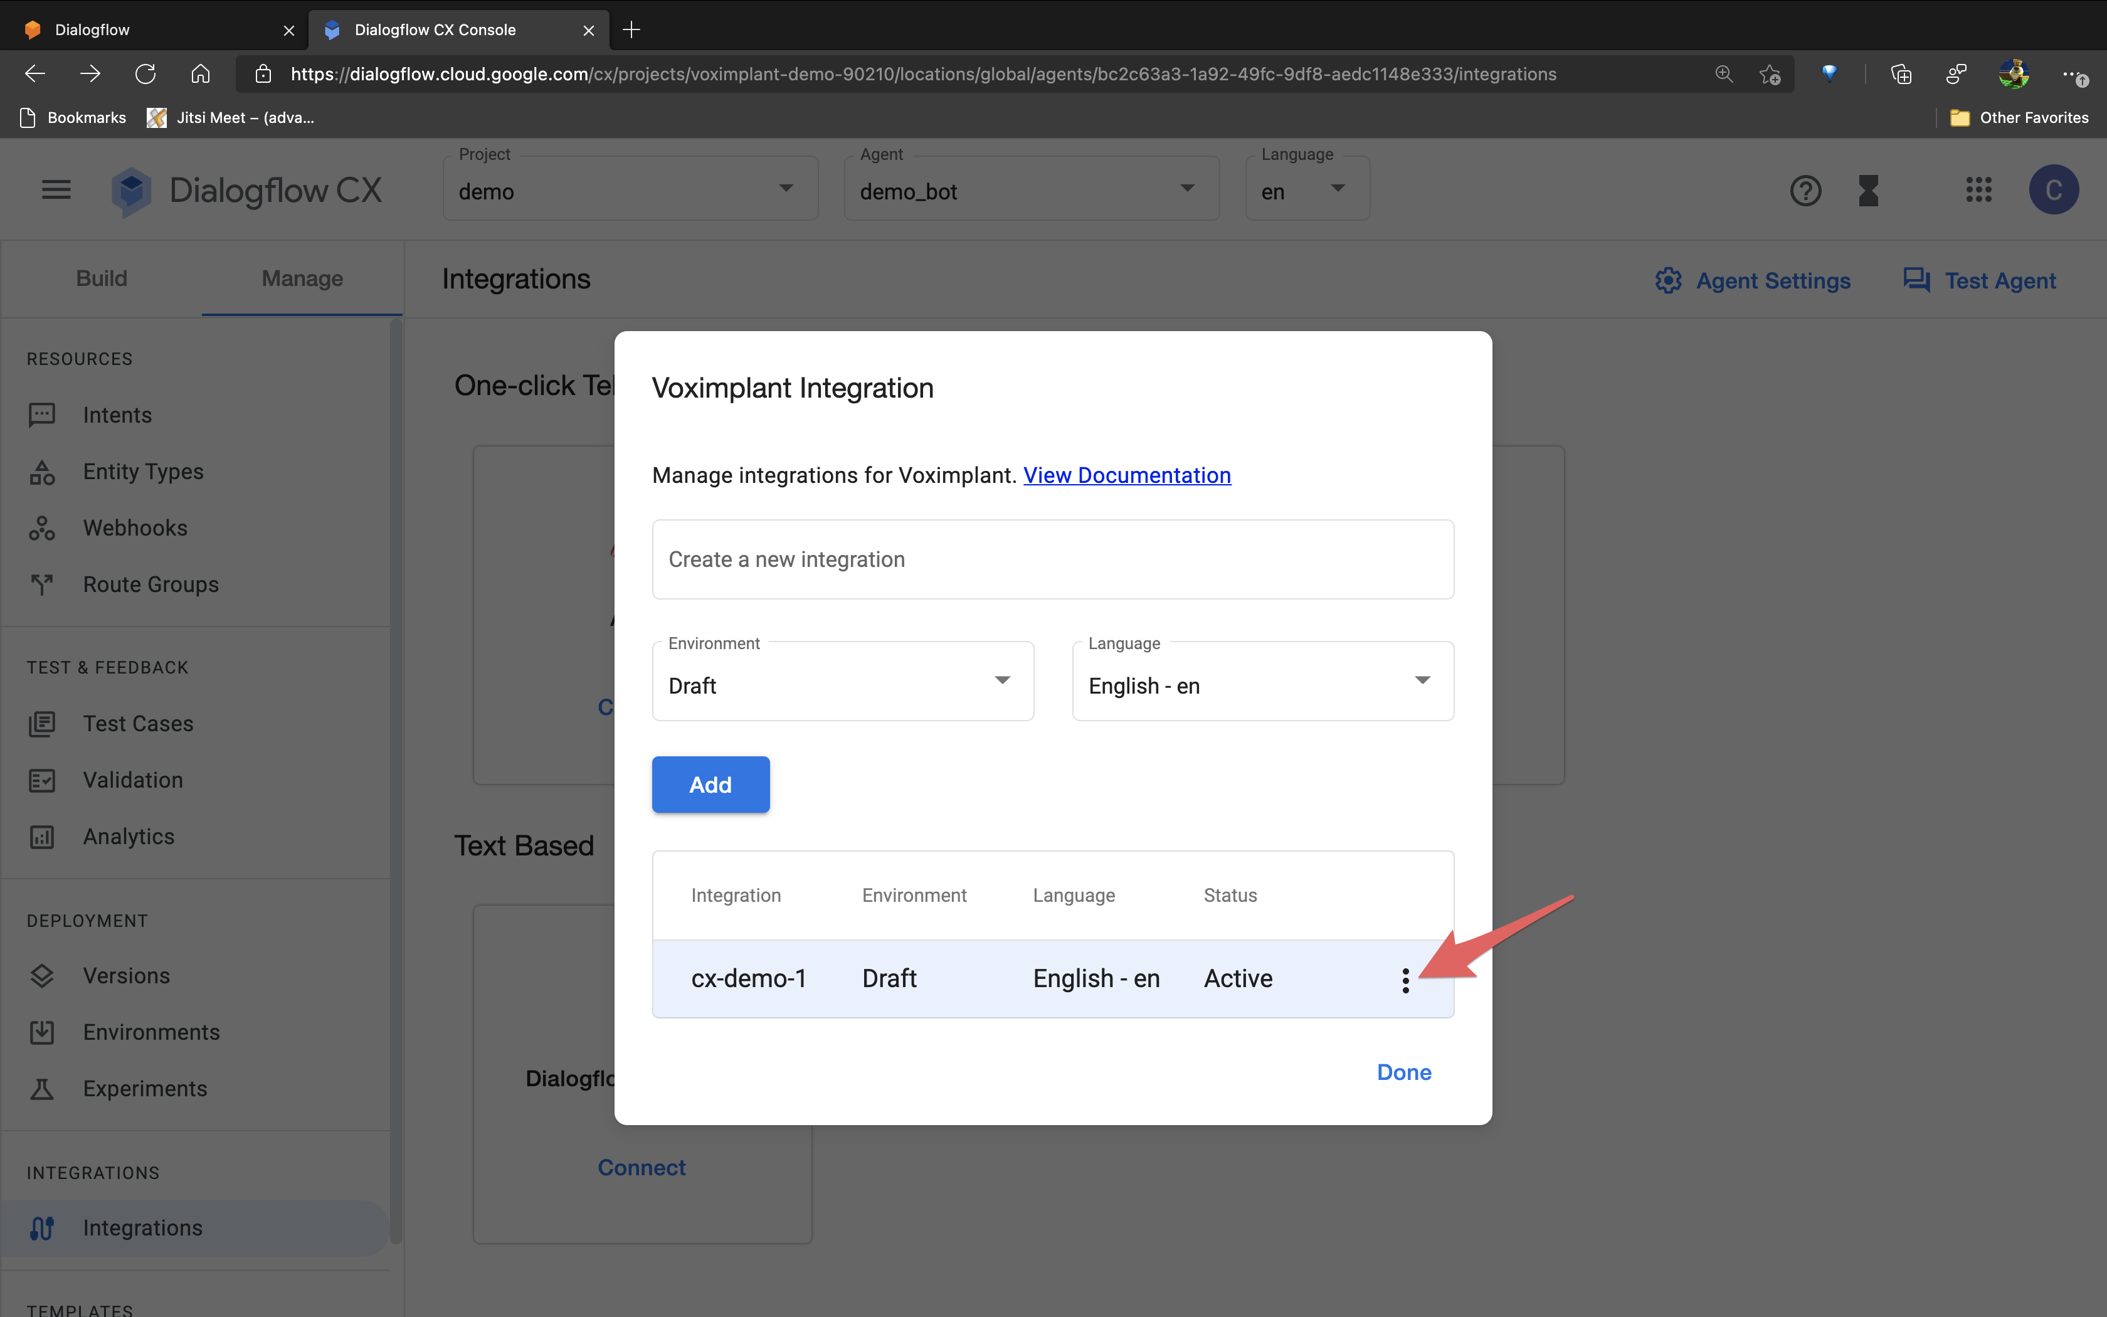
Task: Click the Versions icon
Action: coord(42,976)
